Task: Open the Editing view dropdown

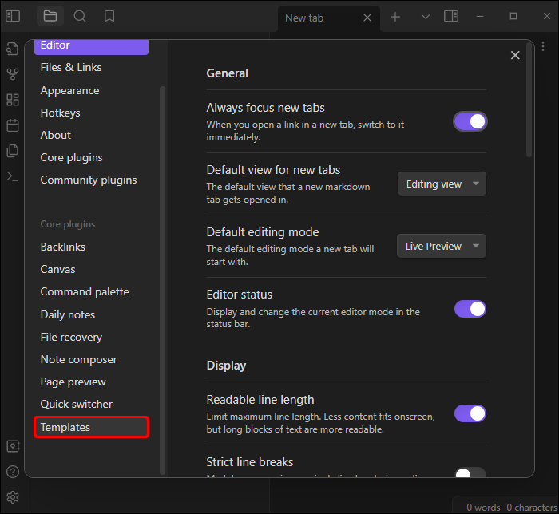Action: point(442,184)
